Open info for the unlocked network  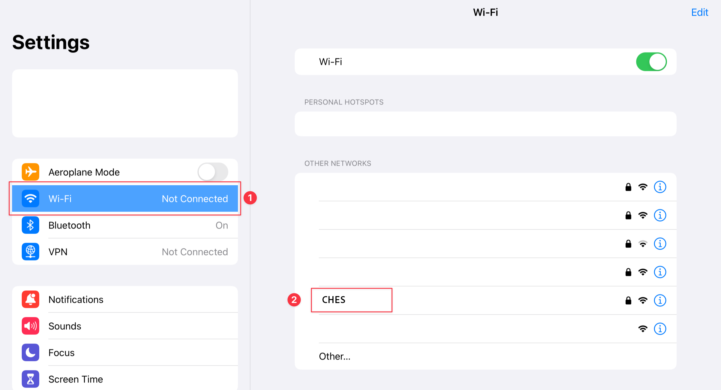click(x=660, y=329)
